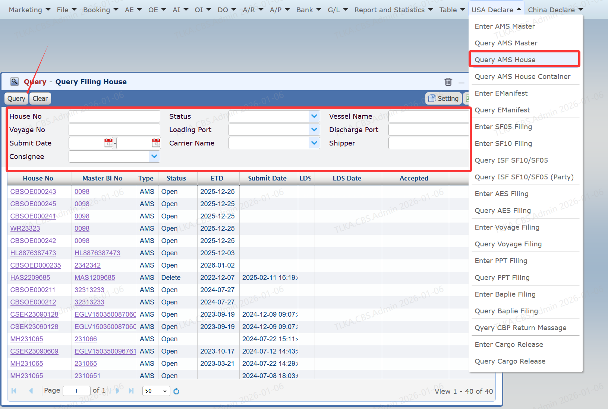Image resolution: width=608 pixels, height=409 pixels.
Task: Open the USA Declare menu
Action: coord(496,10)
